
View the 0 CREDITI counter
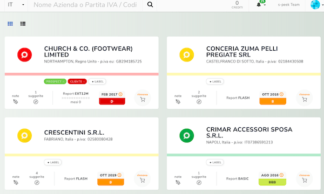[237, 5]
